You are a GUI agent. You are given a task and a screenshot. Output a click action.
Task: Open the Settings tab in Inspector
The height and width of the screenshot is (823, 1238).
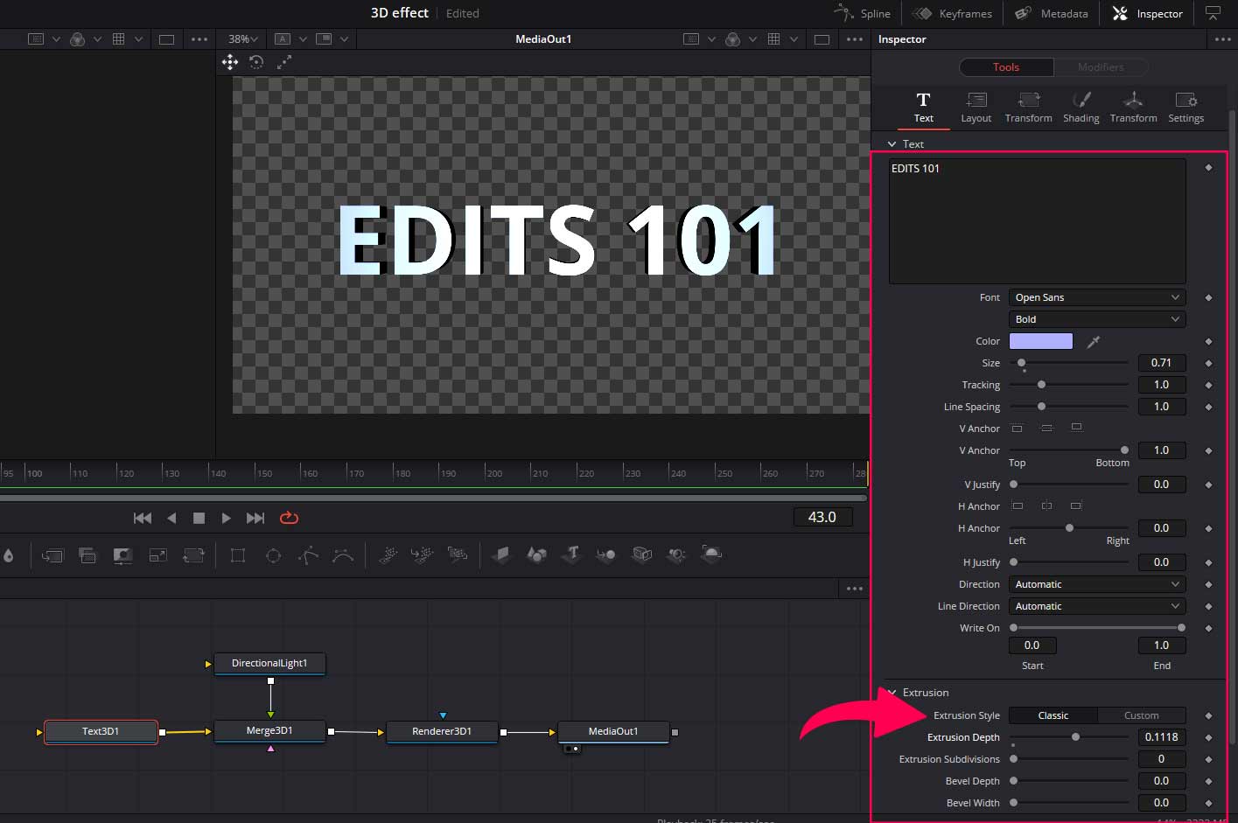coord(1186,108)
